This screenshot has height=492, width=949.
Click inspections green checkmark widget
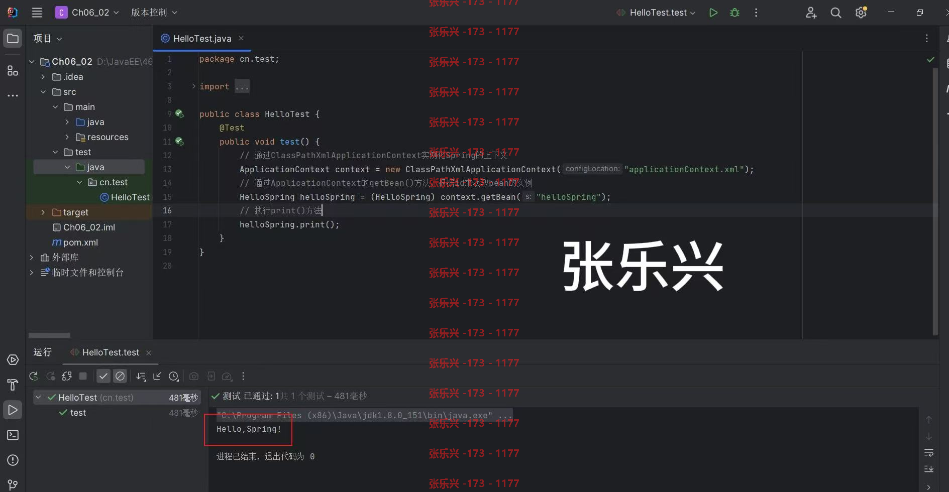point(930,59)
